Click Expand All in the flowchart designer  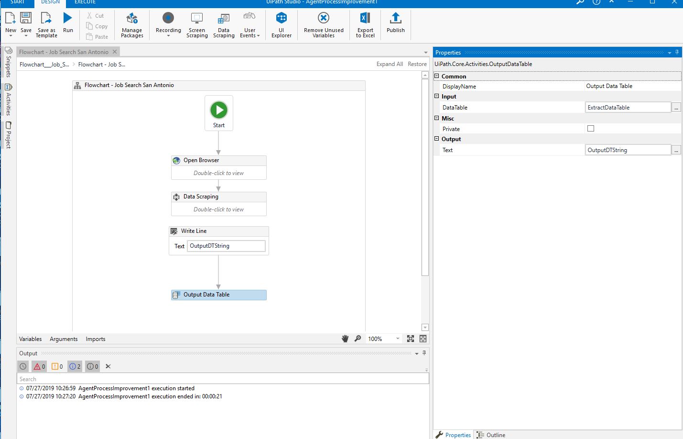(390, 64)
